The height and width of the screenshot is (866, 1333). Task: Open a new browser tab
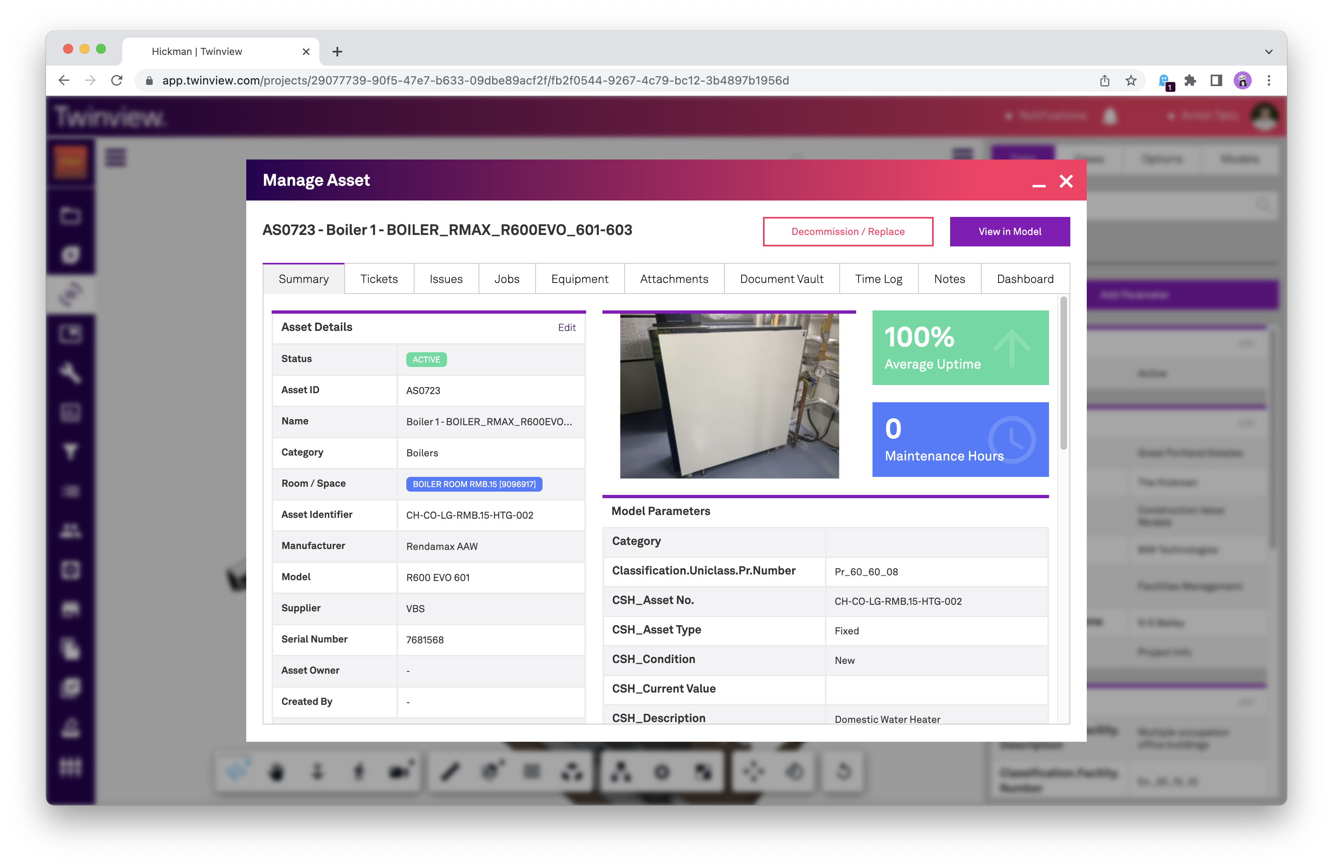coord(337,52)
